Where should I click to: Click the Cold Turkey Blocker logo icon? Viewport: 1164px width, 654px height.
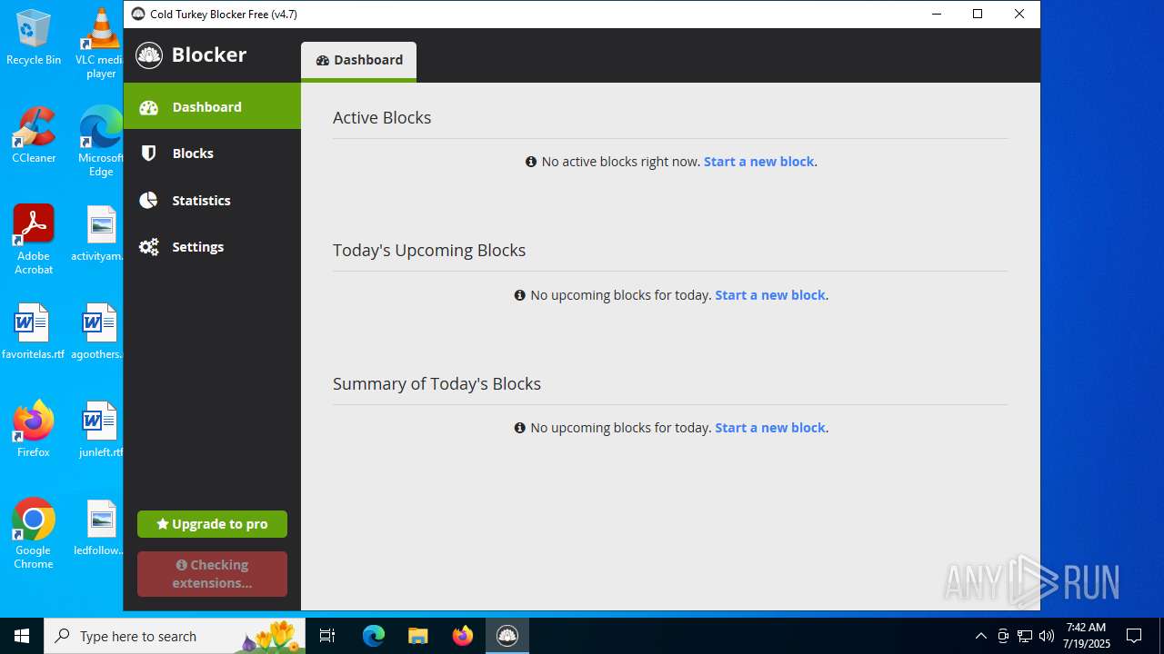pyautogui.click(x=149, y=54)
